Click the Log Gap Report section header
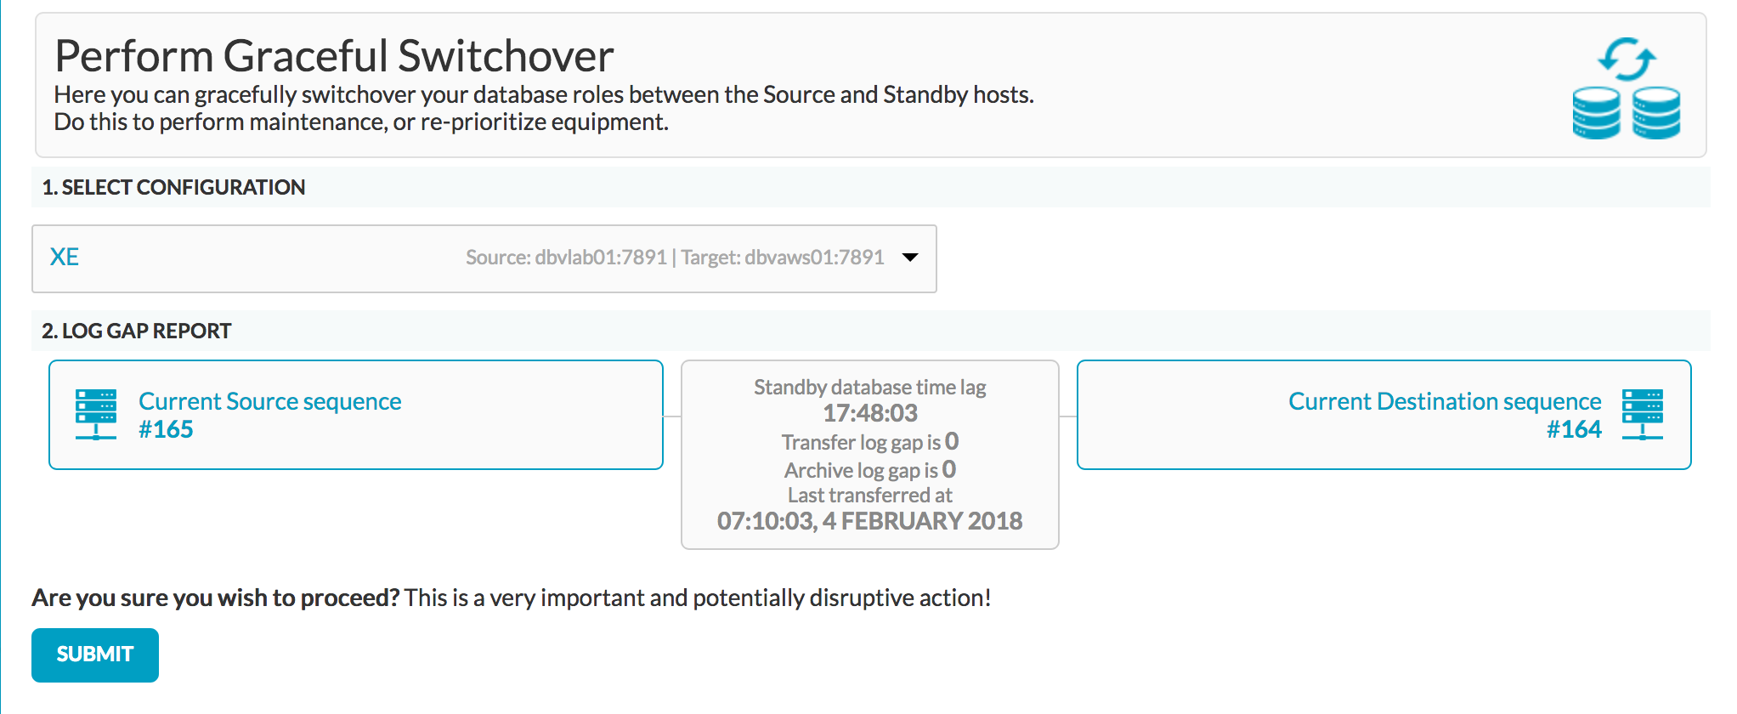 click(137, 331)
